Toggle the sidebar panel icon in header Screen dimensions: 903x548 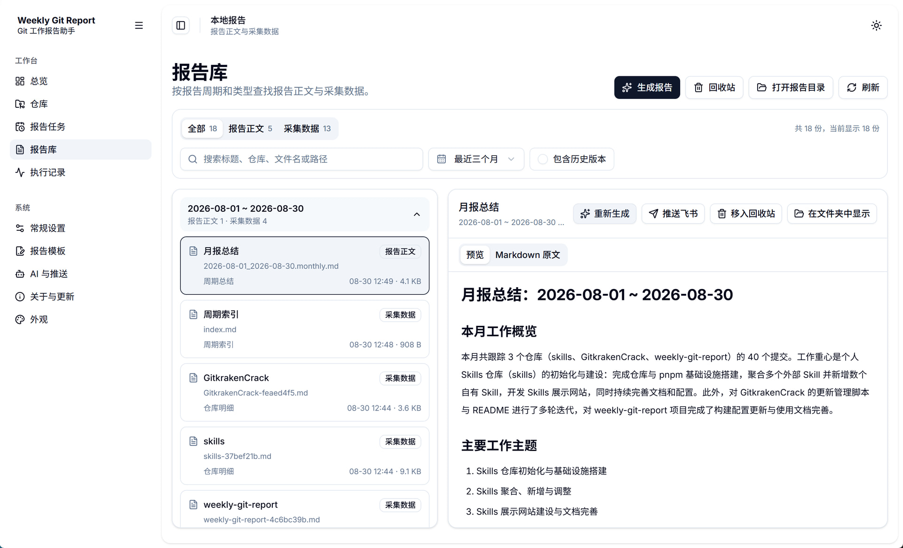tap(181, 25)
